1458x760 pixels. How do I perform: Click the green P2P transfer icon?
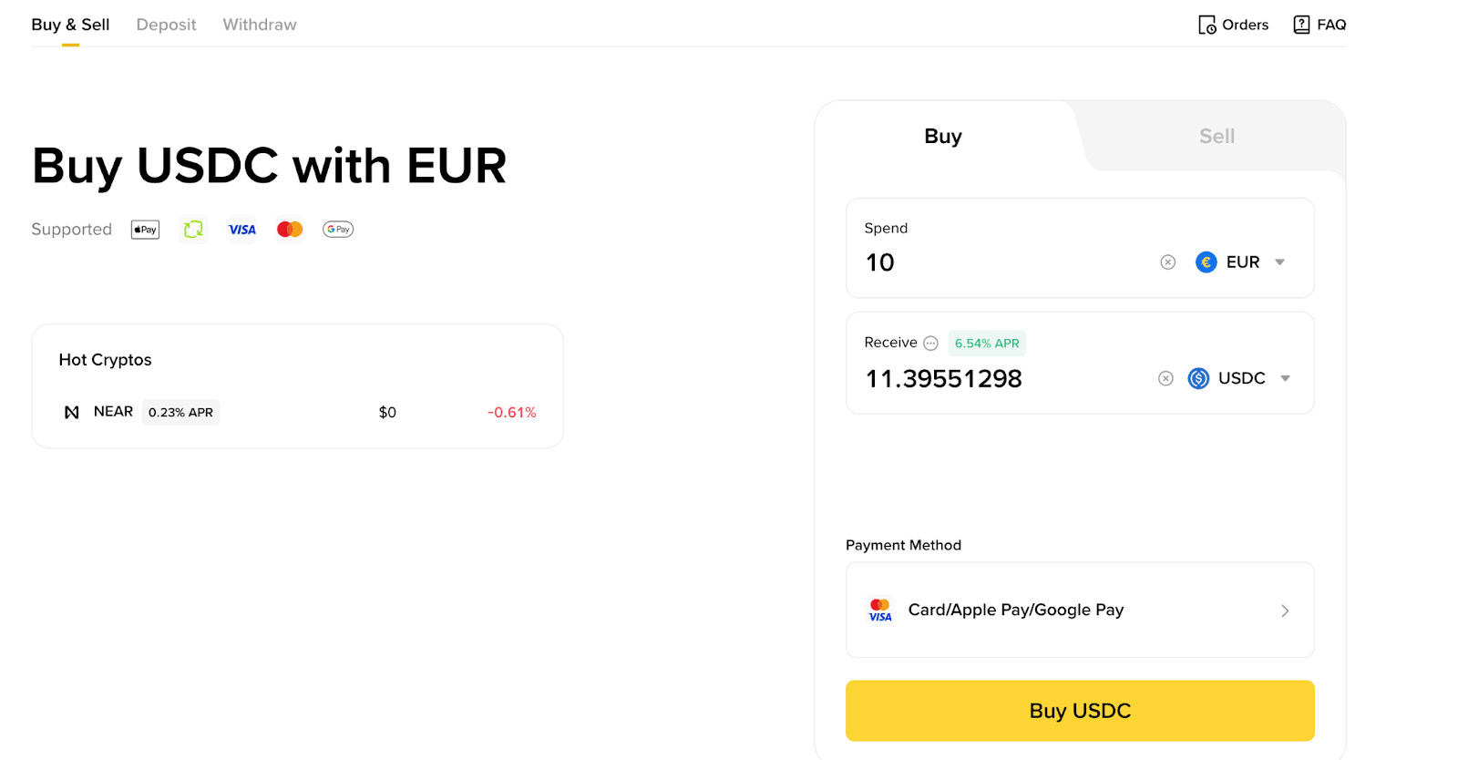point(193,230)
